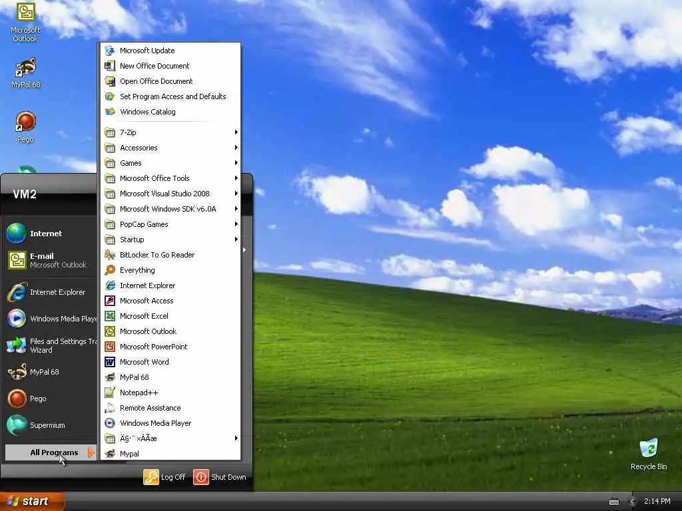Open Microsoft Outlook desktop shortcut icon
This screenshot has height=511, width=682.
(25, 21)
